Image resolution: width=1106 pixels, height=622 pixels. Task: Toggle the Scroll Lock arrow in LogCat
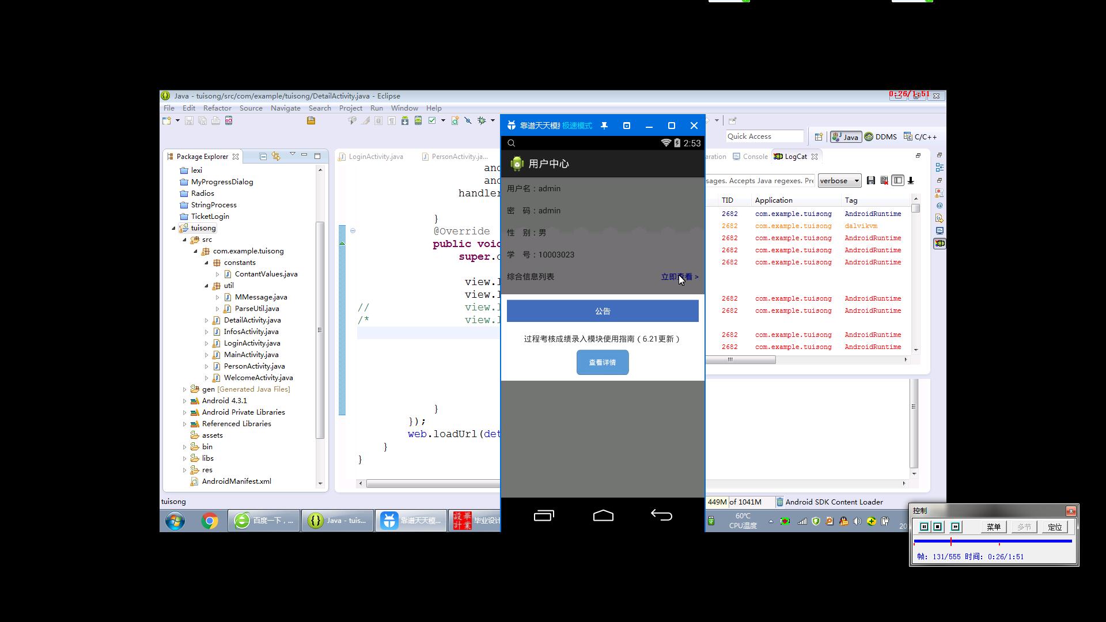(911, 180)
